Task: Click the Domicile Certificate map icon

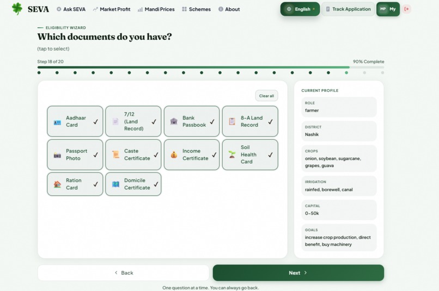Action: (x=115, y=184)
